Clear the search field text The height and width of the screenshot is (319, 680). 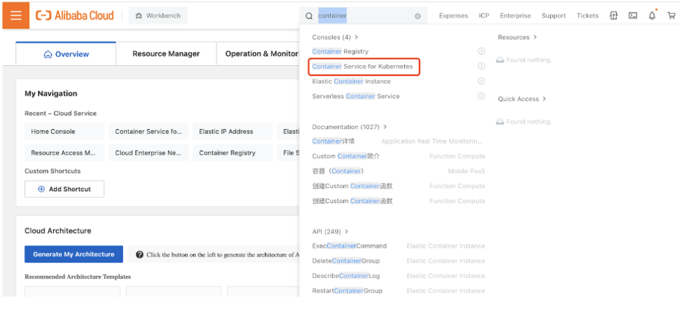coord(418,16)
